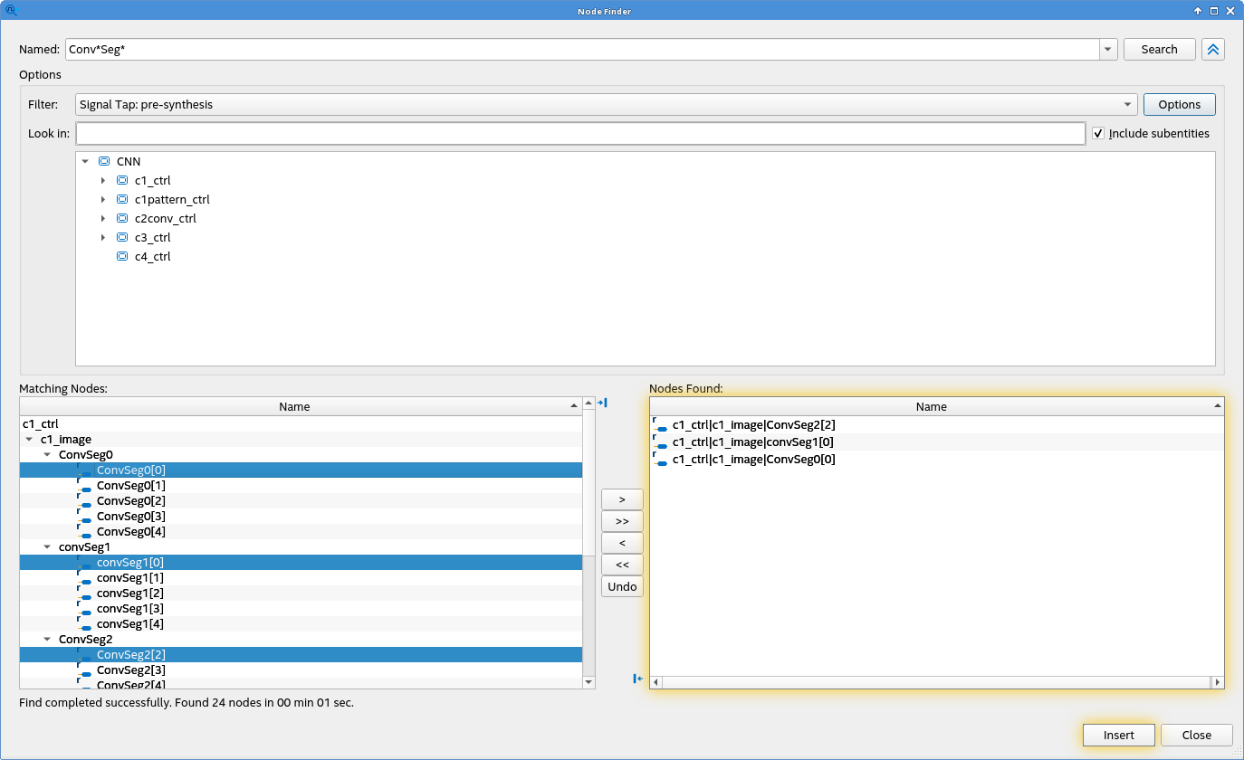Viewport: 1244px width, 760px height.
Task: Select c3_ctrl in the hierarchy tree
Action: [152, 238]
